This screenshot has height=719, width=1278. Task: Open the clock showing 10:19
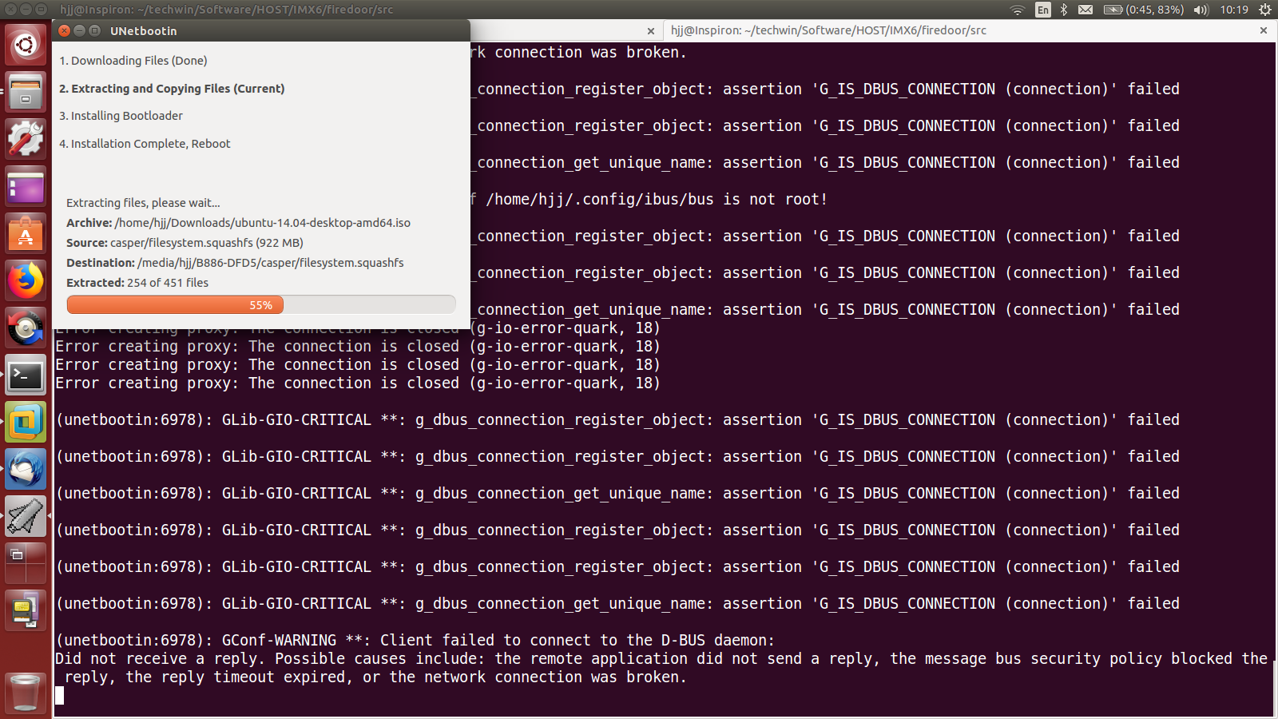point(1234,10)
